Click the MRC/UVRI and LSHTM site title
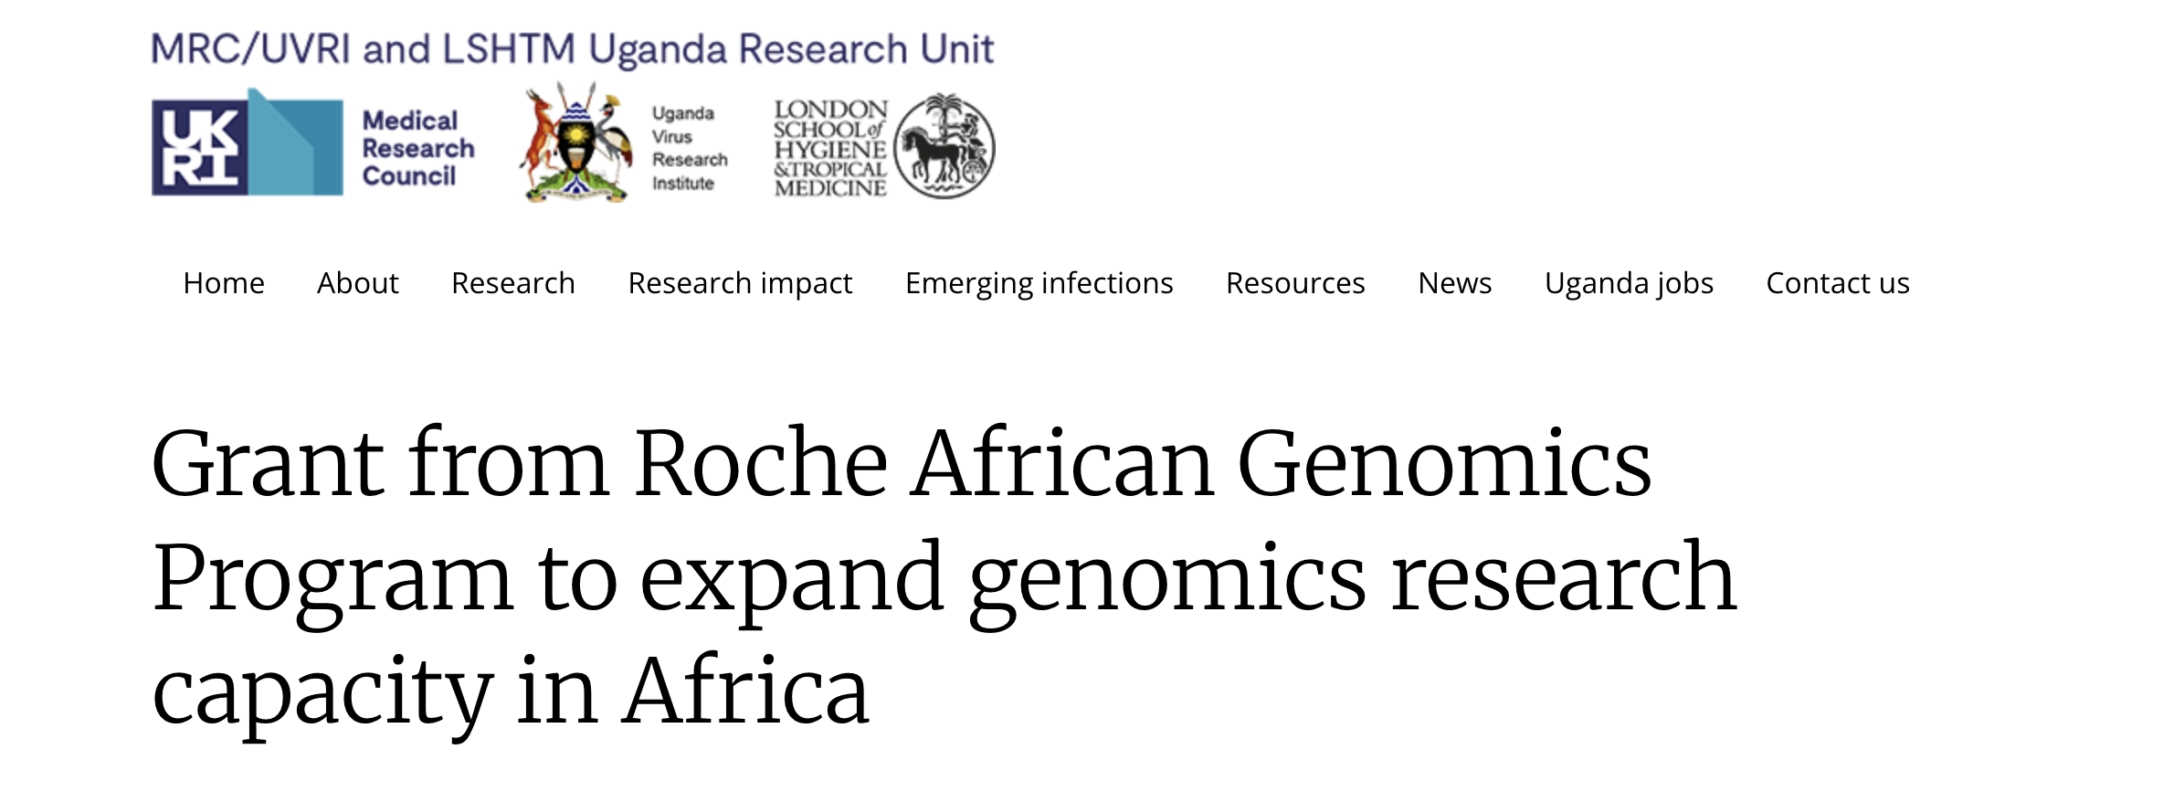This screenshot has width=2163, height=802. 572,49
